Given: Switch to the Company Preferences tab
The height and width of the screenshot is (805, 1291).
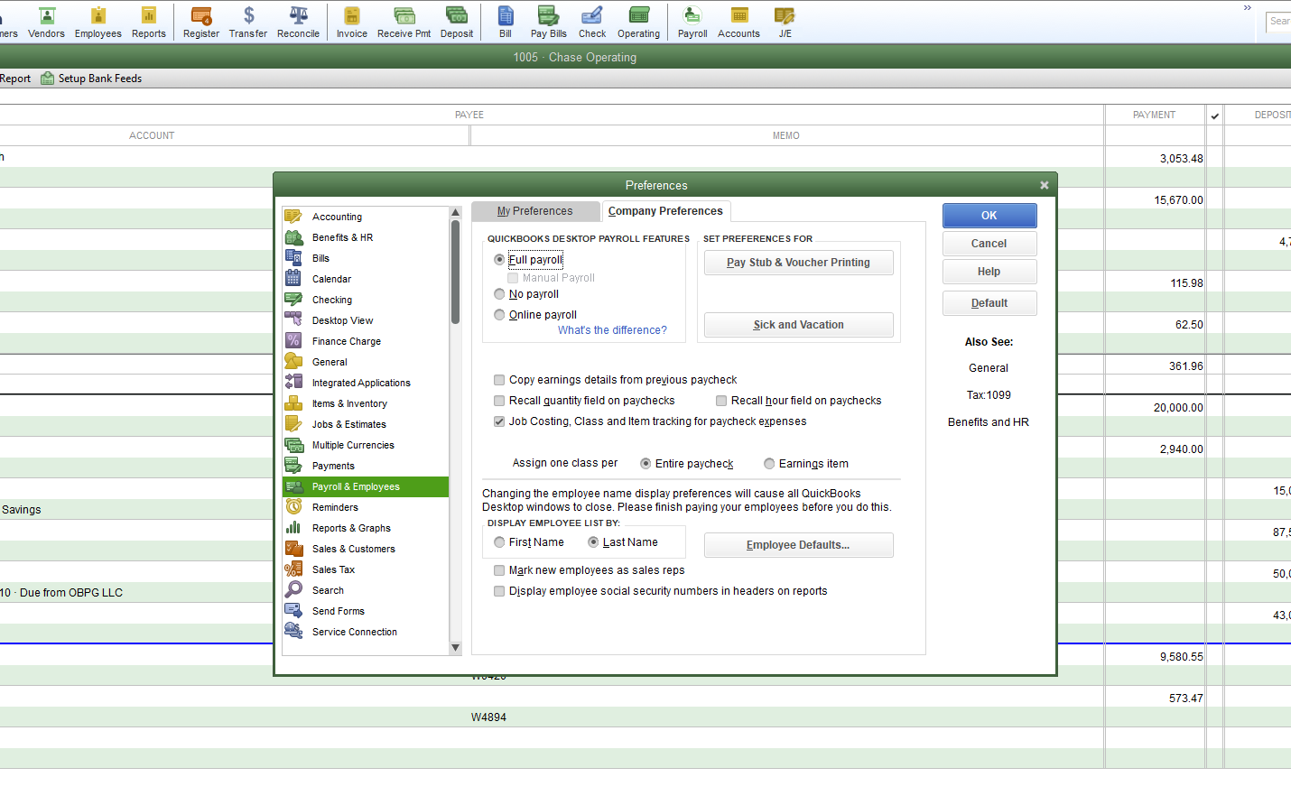Looking at the screenshot, I should (x=666, y=211).
